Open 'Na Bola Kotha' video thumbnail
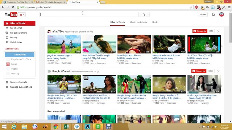Viewport: 232px width, 130px height. [134, 84]
